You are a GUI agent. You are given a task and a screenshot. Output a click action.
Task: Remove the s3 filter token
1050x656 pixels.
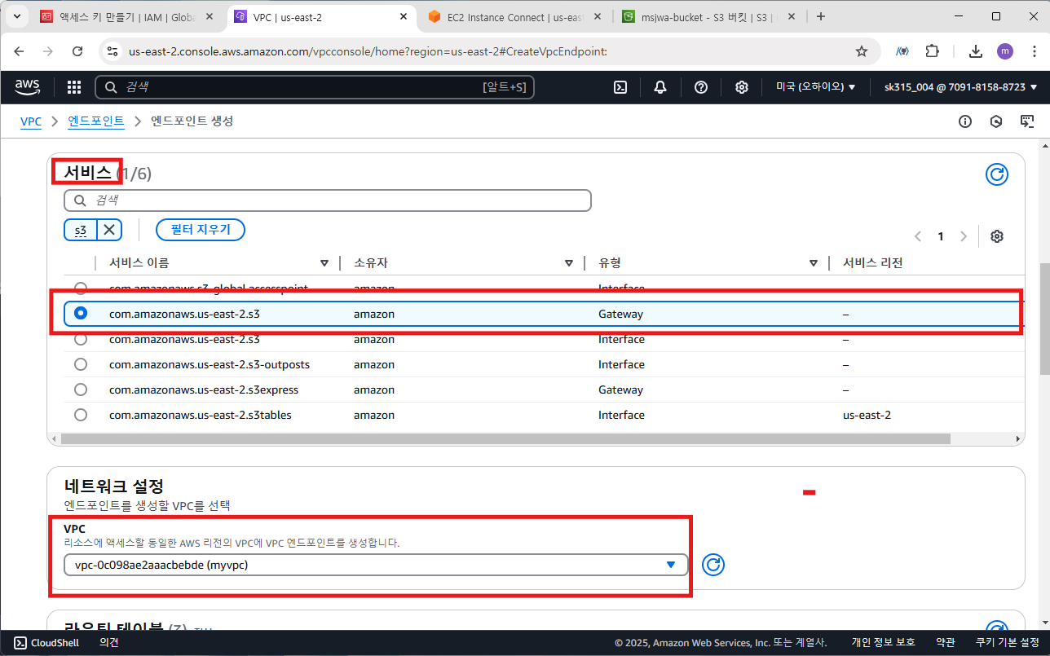109,230
